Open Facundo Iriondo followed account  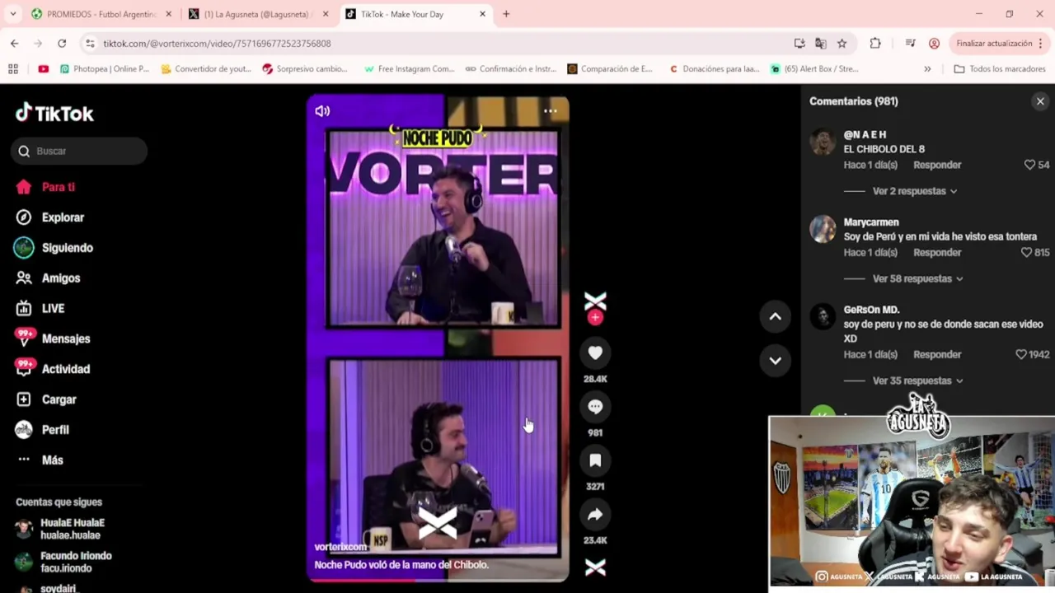click(x=64, y=562)
